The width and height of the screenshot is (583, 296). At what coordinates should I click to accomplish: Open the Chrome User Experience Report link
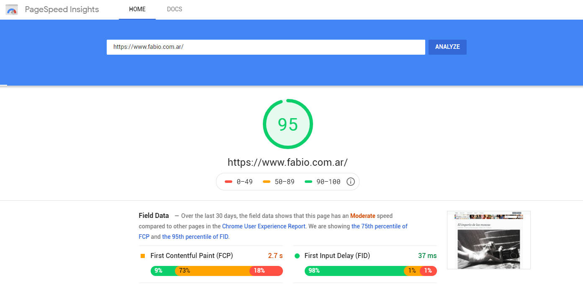[x=264, y=226]
